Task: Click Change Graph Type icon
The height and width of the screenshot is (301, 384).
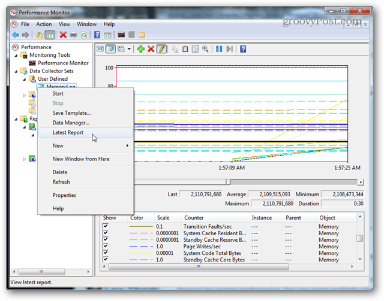Action: (121, 49)
